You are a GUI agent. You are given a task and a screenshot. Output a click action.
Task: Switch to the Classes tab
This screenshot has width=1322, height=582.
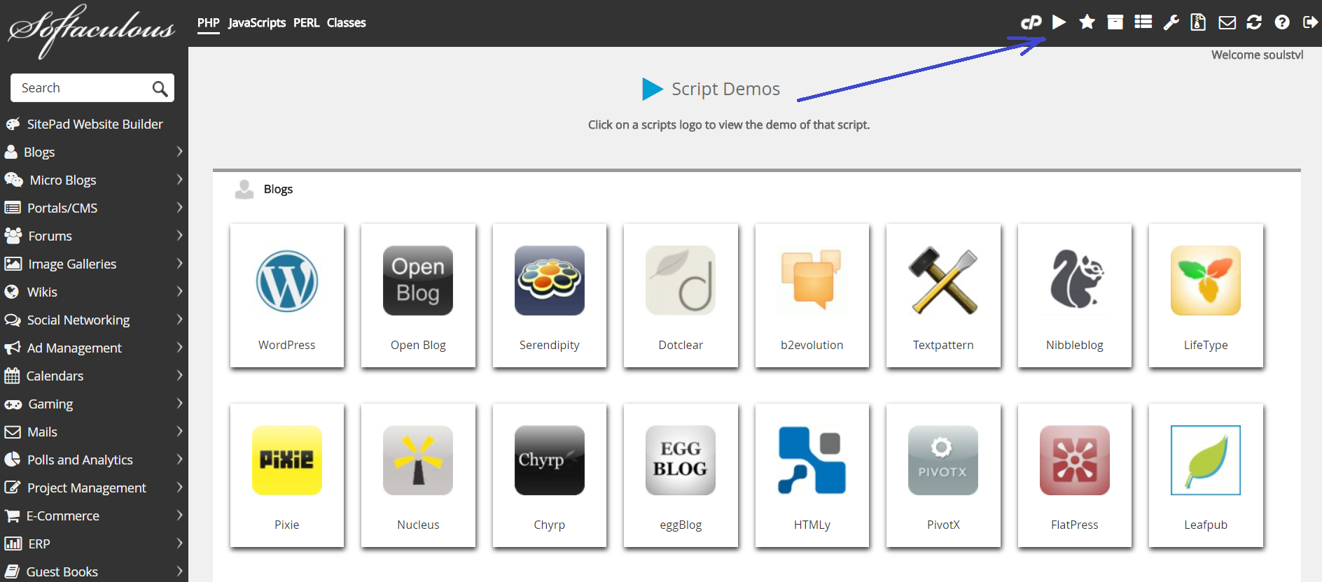point(347,22)
